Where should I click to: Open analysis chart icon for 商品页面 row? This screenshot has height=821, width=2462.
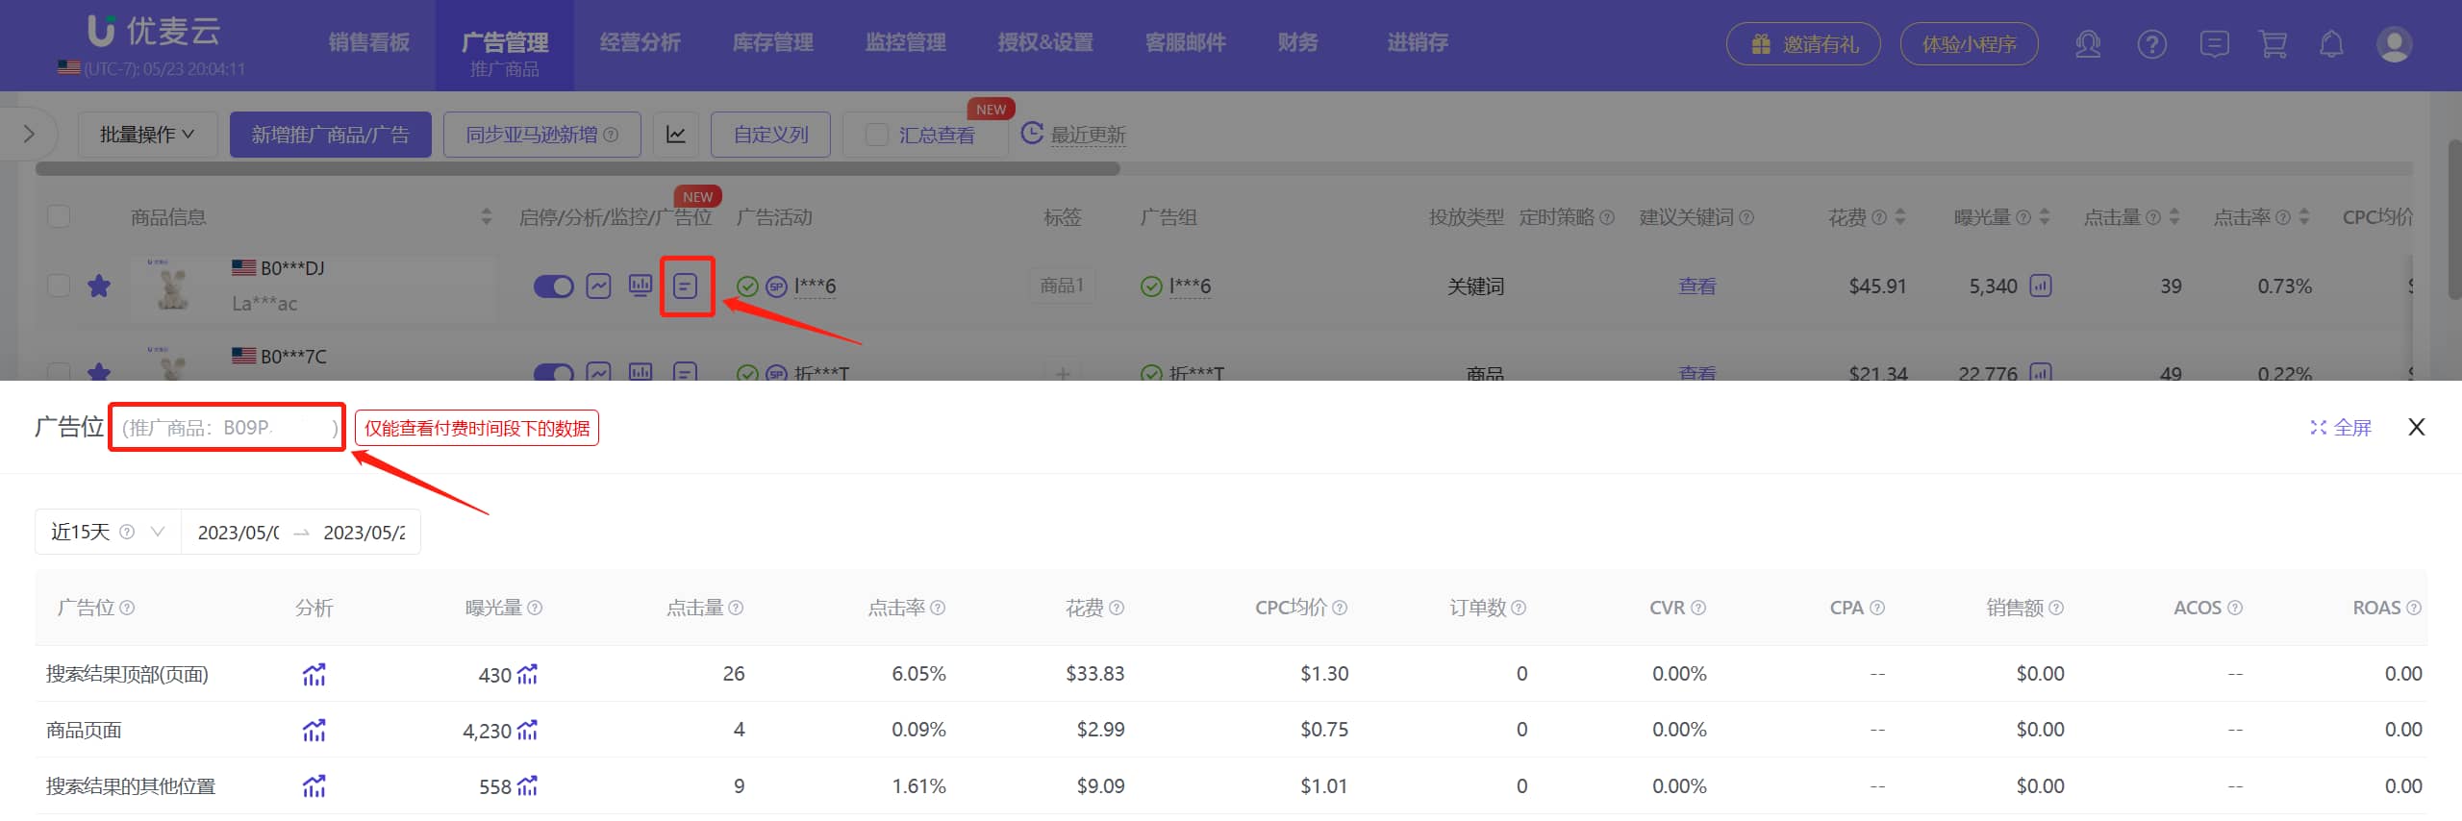click(x=314, y=731)
